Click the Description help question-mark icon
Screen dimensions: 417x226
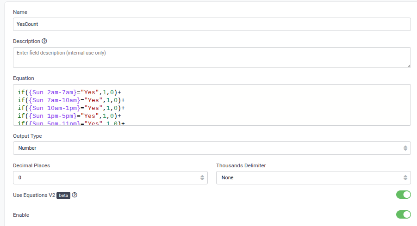(44, 41)
